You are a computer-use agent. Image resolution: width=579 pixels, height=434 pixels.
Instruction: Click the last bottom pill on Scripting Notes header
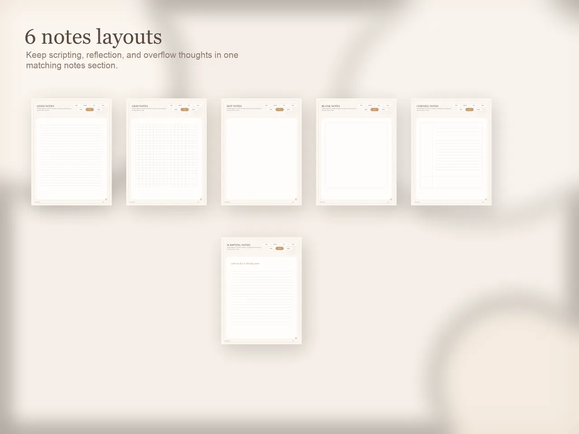point(288,249)
